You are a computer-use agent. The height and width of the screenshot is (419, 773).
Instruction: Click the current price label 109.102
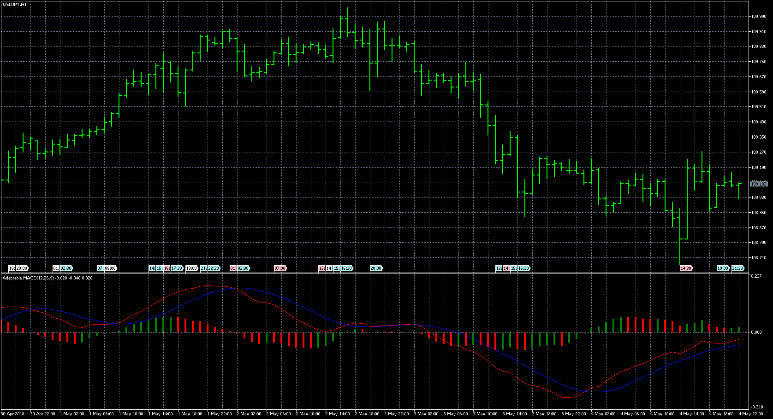pos(759,184)
